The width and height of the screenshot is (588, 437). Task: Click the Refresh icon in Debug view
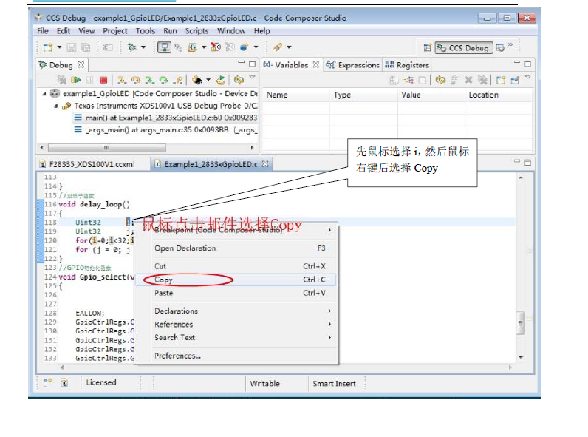point(239,80)
